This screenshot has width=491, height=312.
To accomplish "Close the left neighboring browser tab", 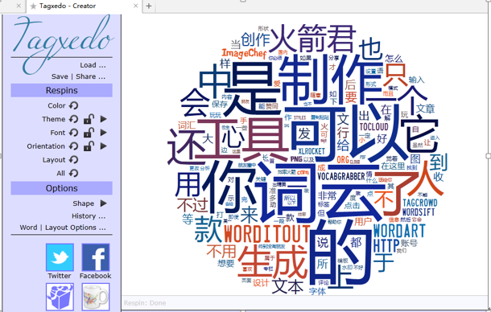I will [x=19, y=6].
